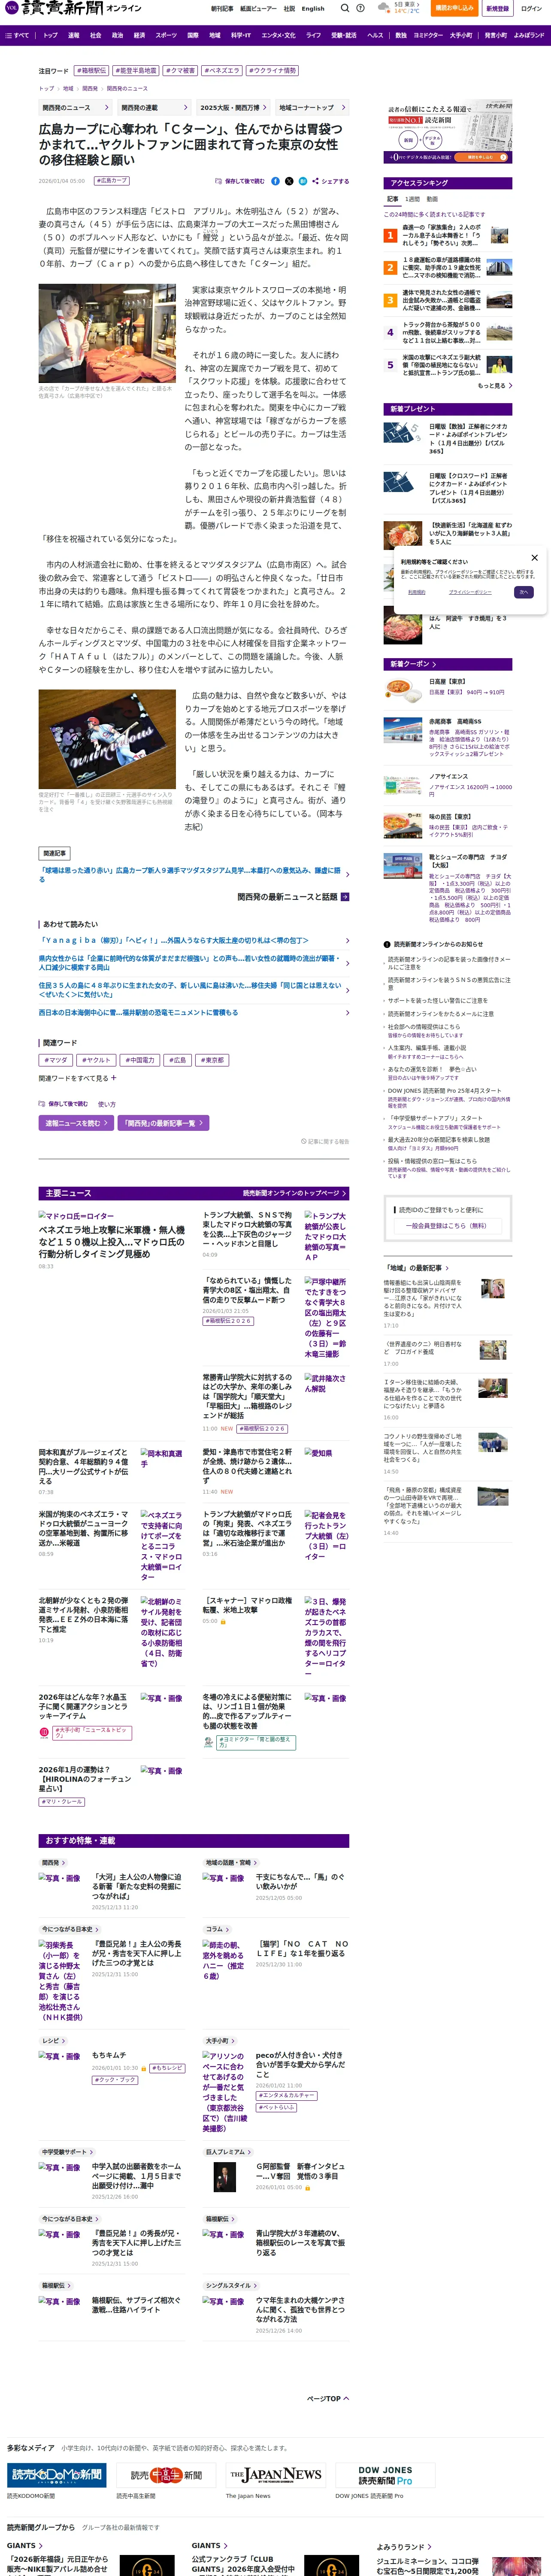
Task: Click 次へ in the terms popup
Action: pyautogui.click(x=523, y=592)
